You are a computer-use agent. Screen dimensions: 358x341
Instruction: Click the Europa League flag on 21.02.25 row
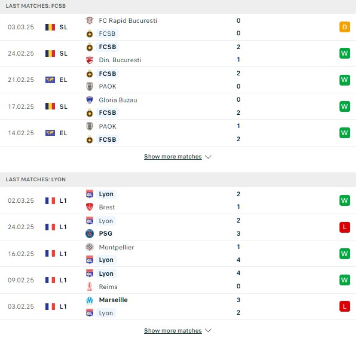(x=50, y=80)
